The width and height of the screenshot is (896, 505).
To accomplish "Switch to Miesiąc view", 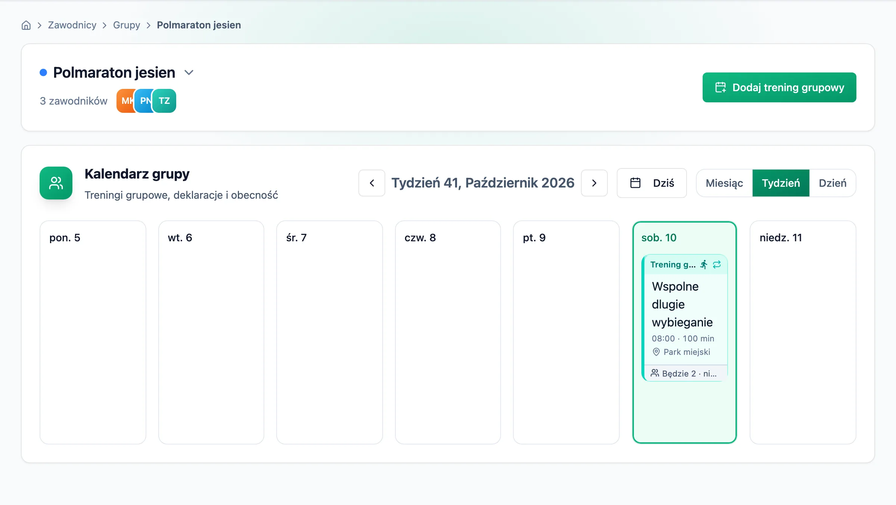I will click(724, 183).
